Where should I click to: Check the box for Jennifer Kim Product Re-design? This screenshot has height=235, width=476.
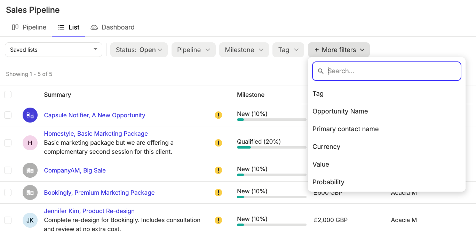8,220
